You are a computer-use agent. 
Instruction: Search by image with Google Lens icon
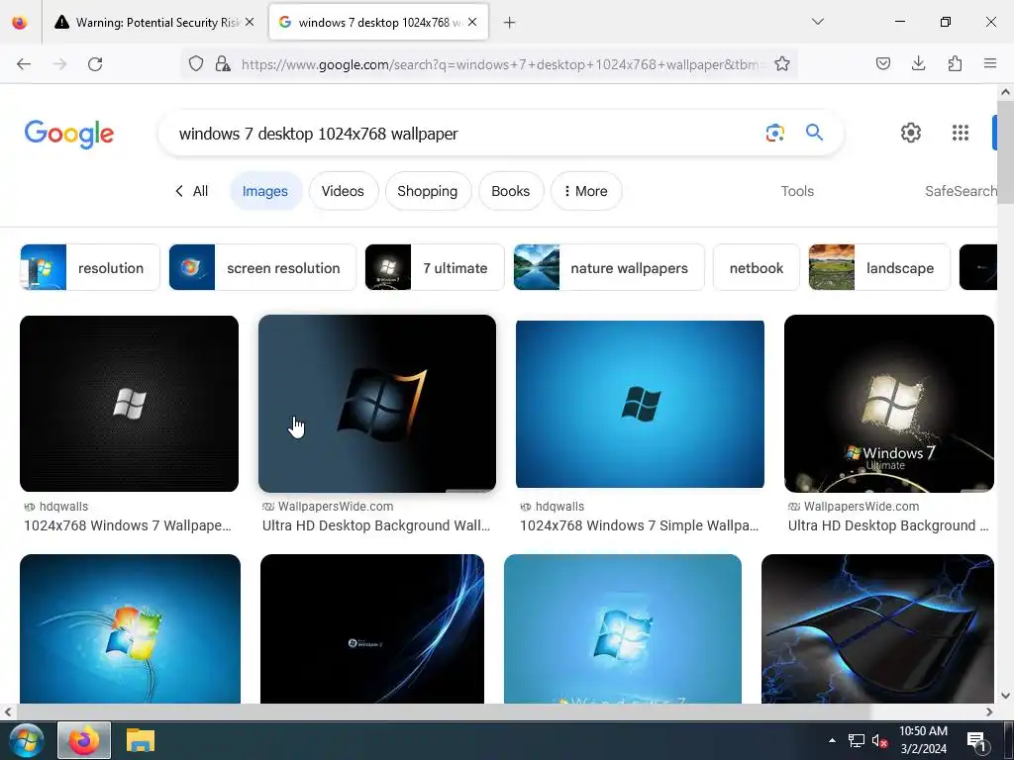(x=774, y=133)
